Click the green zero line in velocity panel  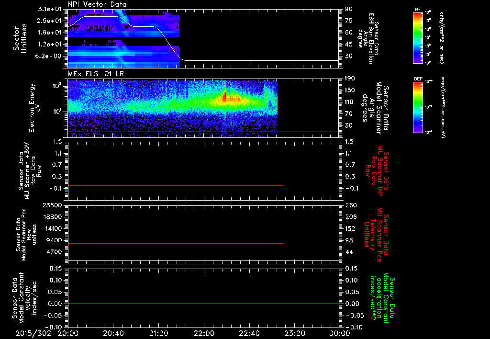pyautogui.click(x=203, y=304)
